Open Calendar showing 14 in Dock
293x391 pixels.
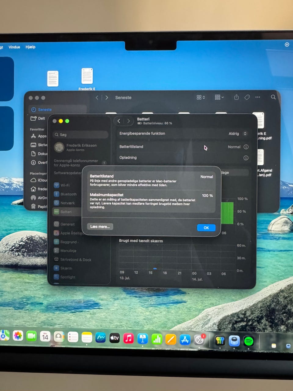tap(45, 337)
